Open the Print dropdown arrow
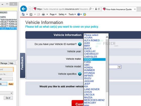Image resolution: width=141 pixels, height=106 pixels. tap(47, 14)
